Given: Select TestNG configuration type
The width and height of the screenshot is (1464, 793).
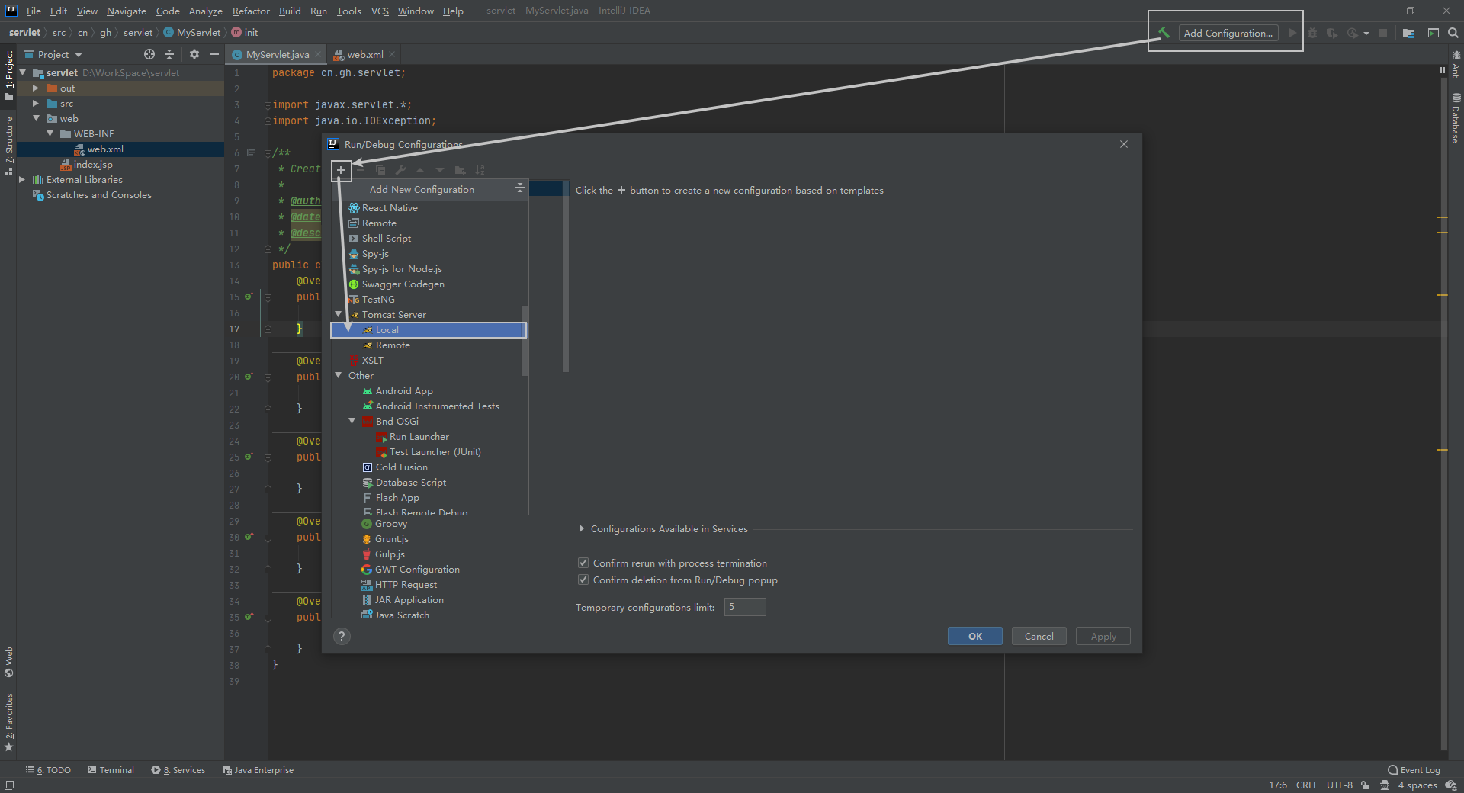Looking at the screenshot, I should point(429,299).
